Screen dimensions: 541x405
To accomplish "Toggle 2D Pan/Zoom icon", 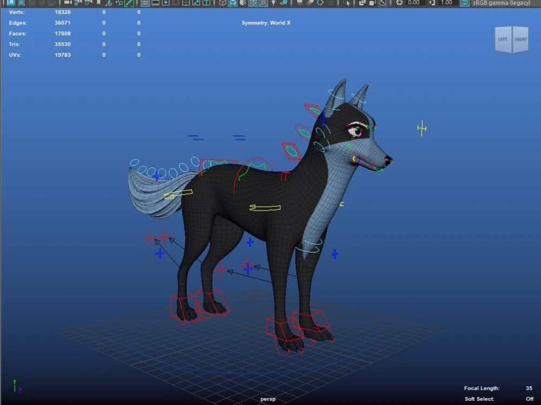I will 119,2.
